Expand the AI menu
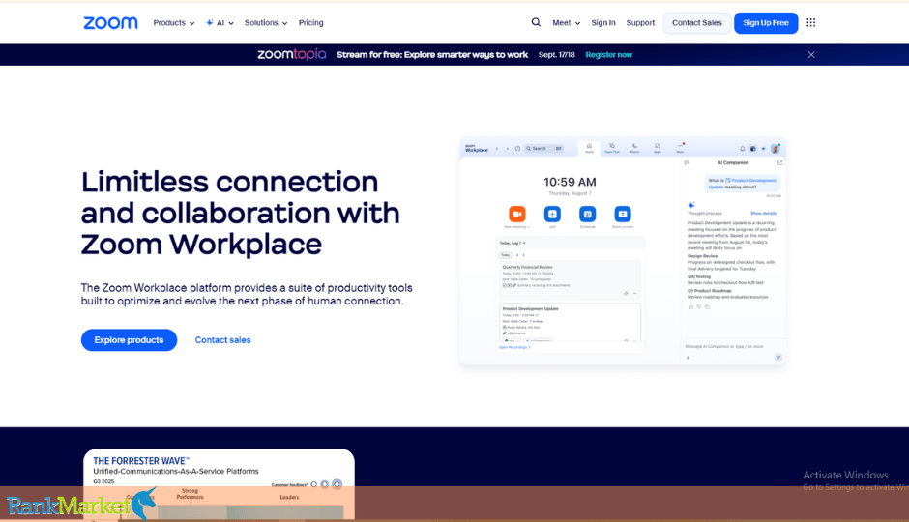Image resolution: width=909 pixels, height=522 pixels. pyautogui.click(x=220, y=22)
